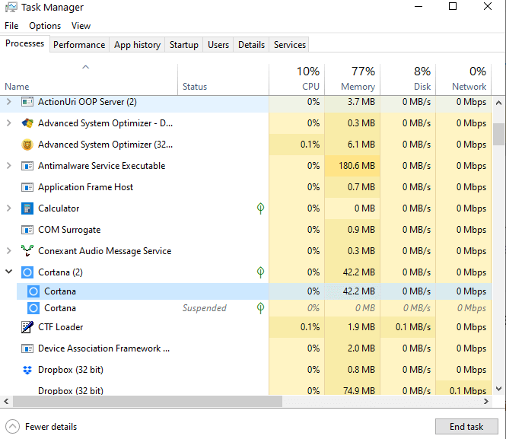The image size is (506, 439).
Task: Select the Application Frame Host process row
Action: (246, 187)
